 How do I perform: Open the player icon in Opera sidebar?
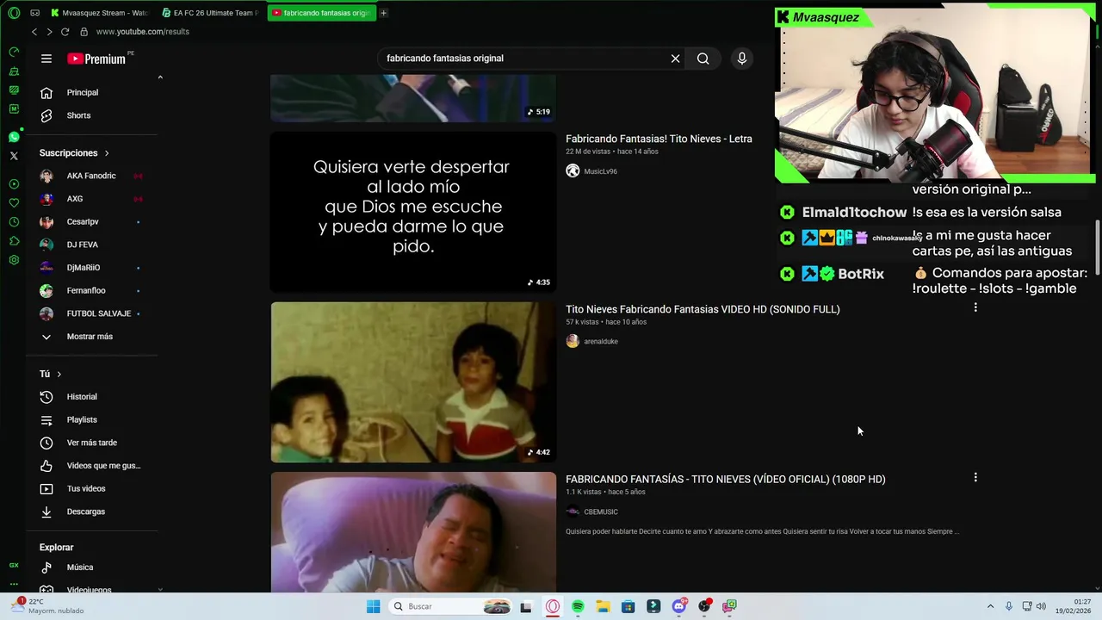pyautogui.click(x=14, y=184)
